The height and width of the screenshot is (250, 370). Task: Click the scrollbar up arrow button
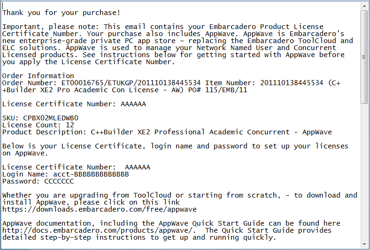364,6
